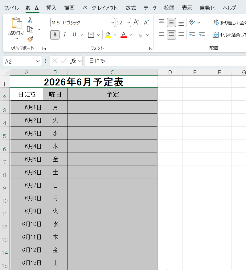
Task: Click the borders icon in font group
Action: tap(91, 35)
